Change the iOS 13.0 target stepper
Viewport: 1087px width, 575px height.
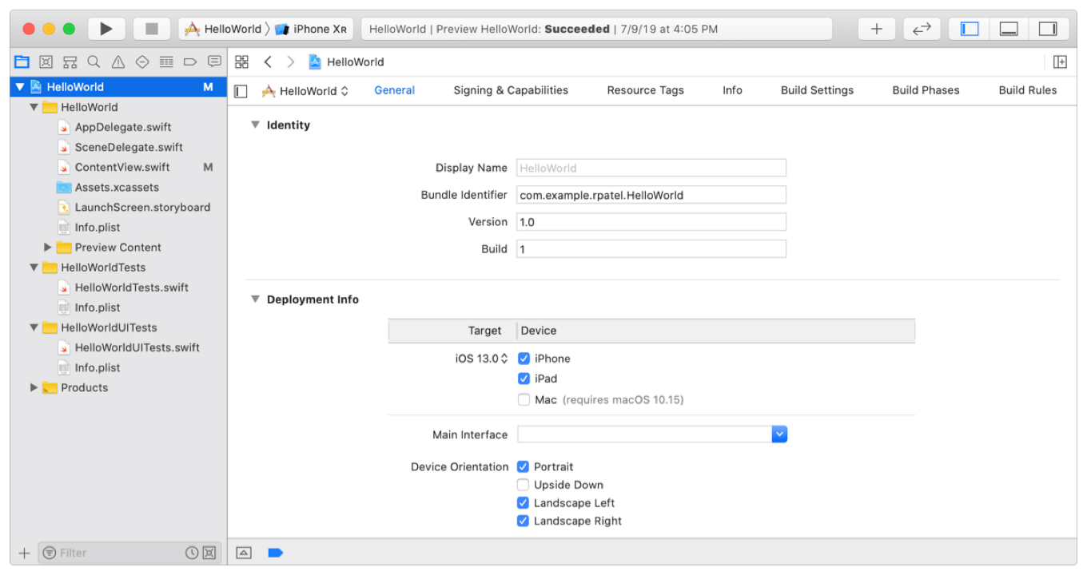point(504,359)
